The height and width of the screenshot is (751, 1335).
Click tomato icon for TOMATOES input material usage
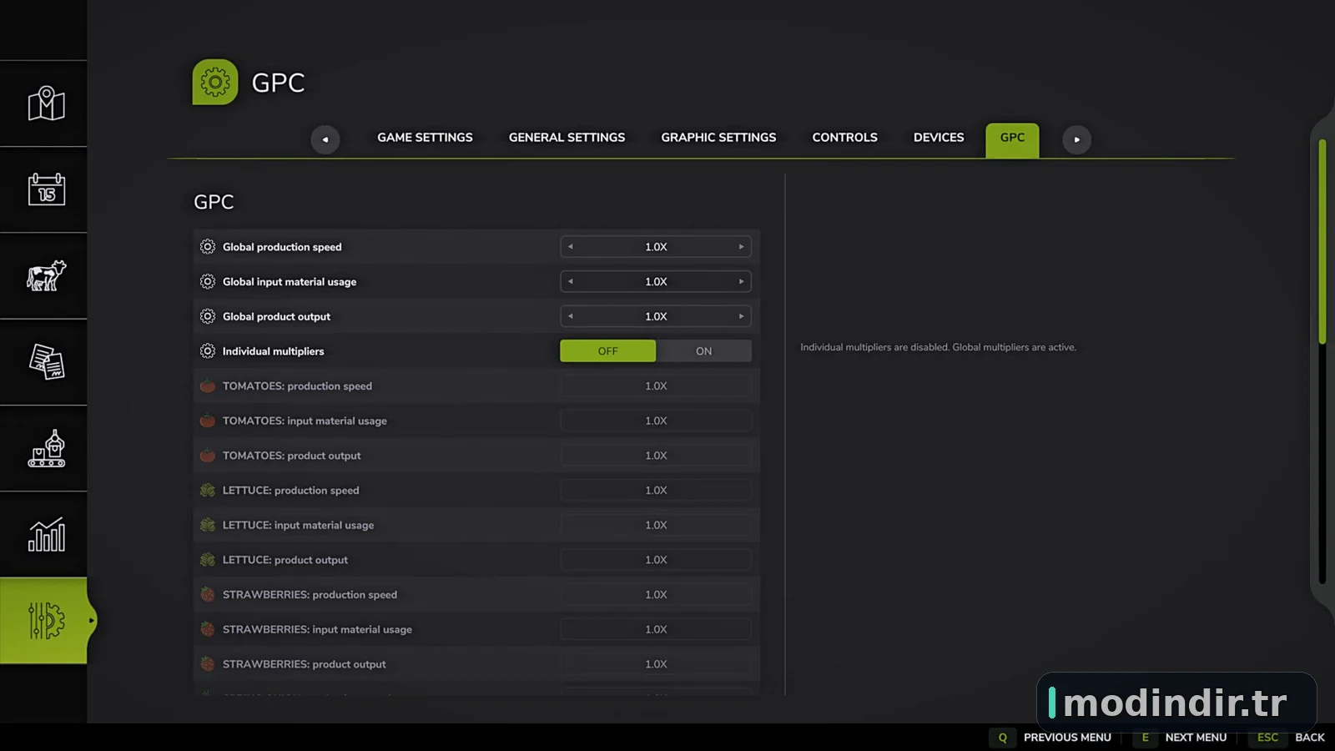click(208, 421)
